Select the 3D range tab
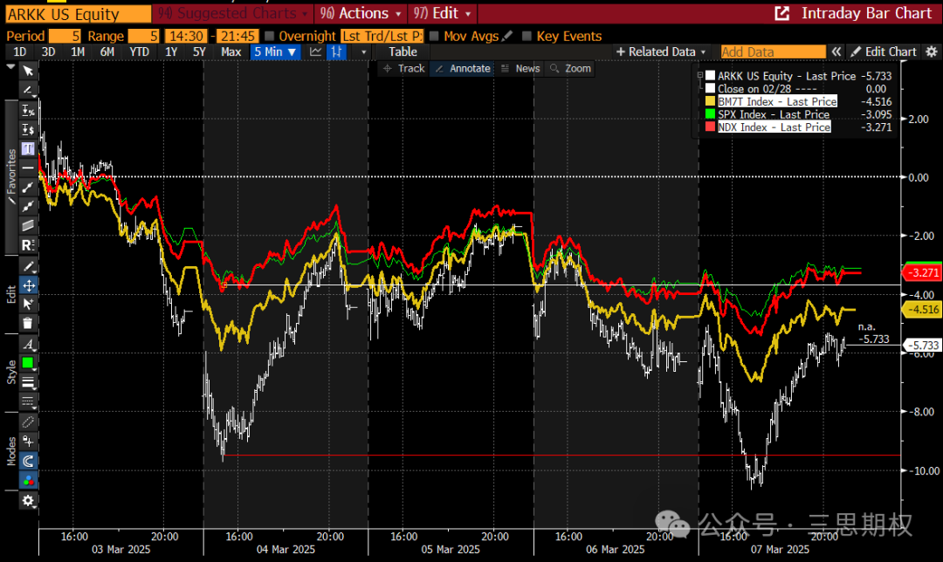Screen dimensions: 943x562 tap(49, 51)
